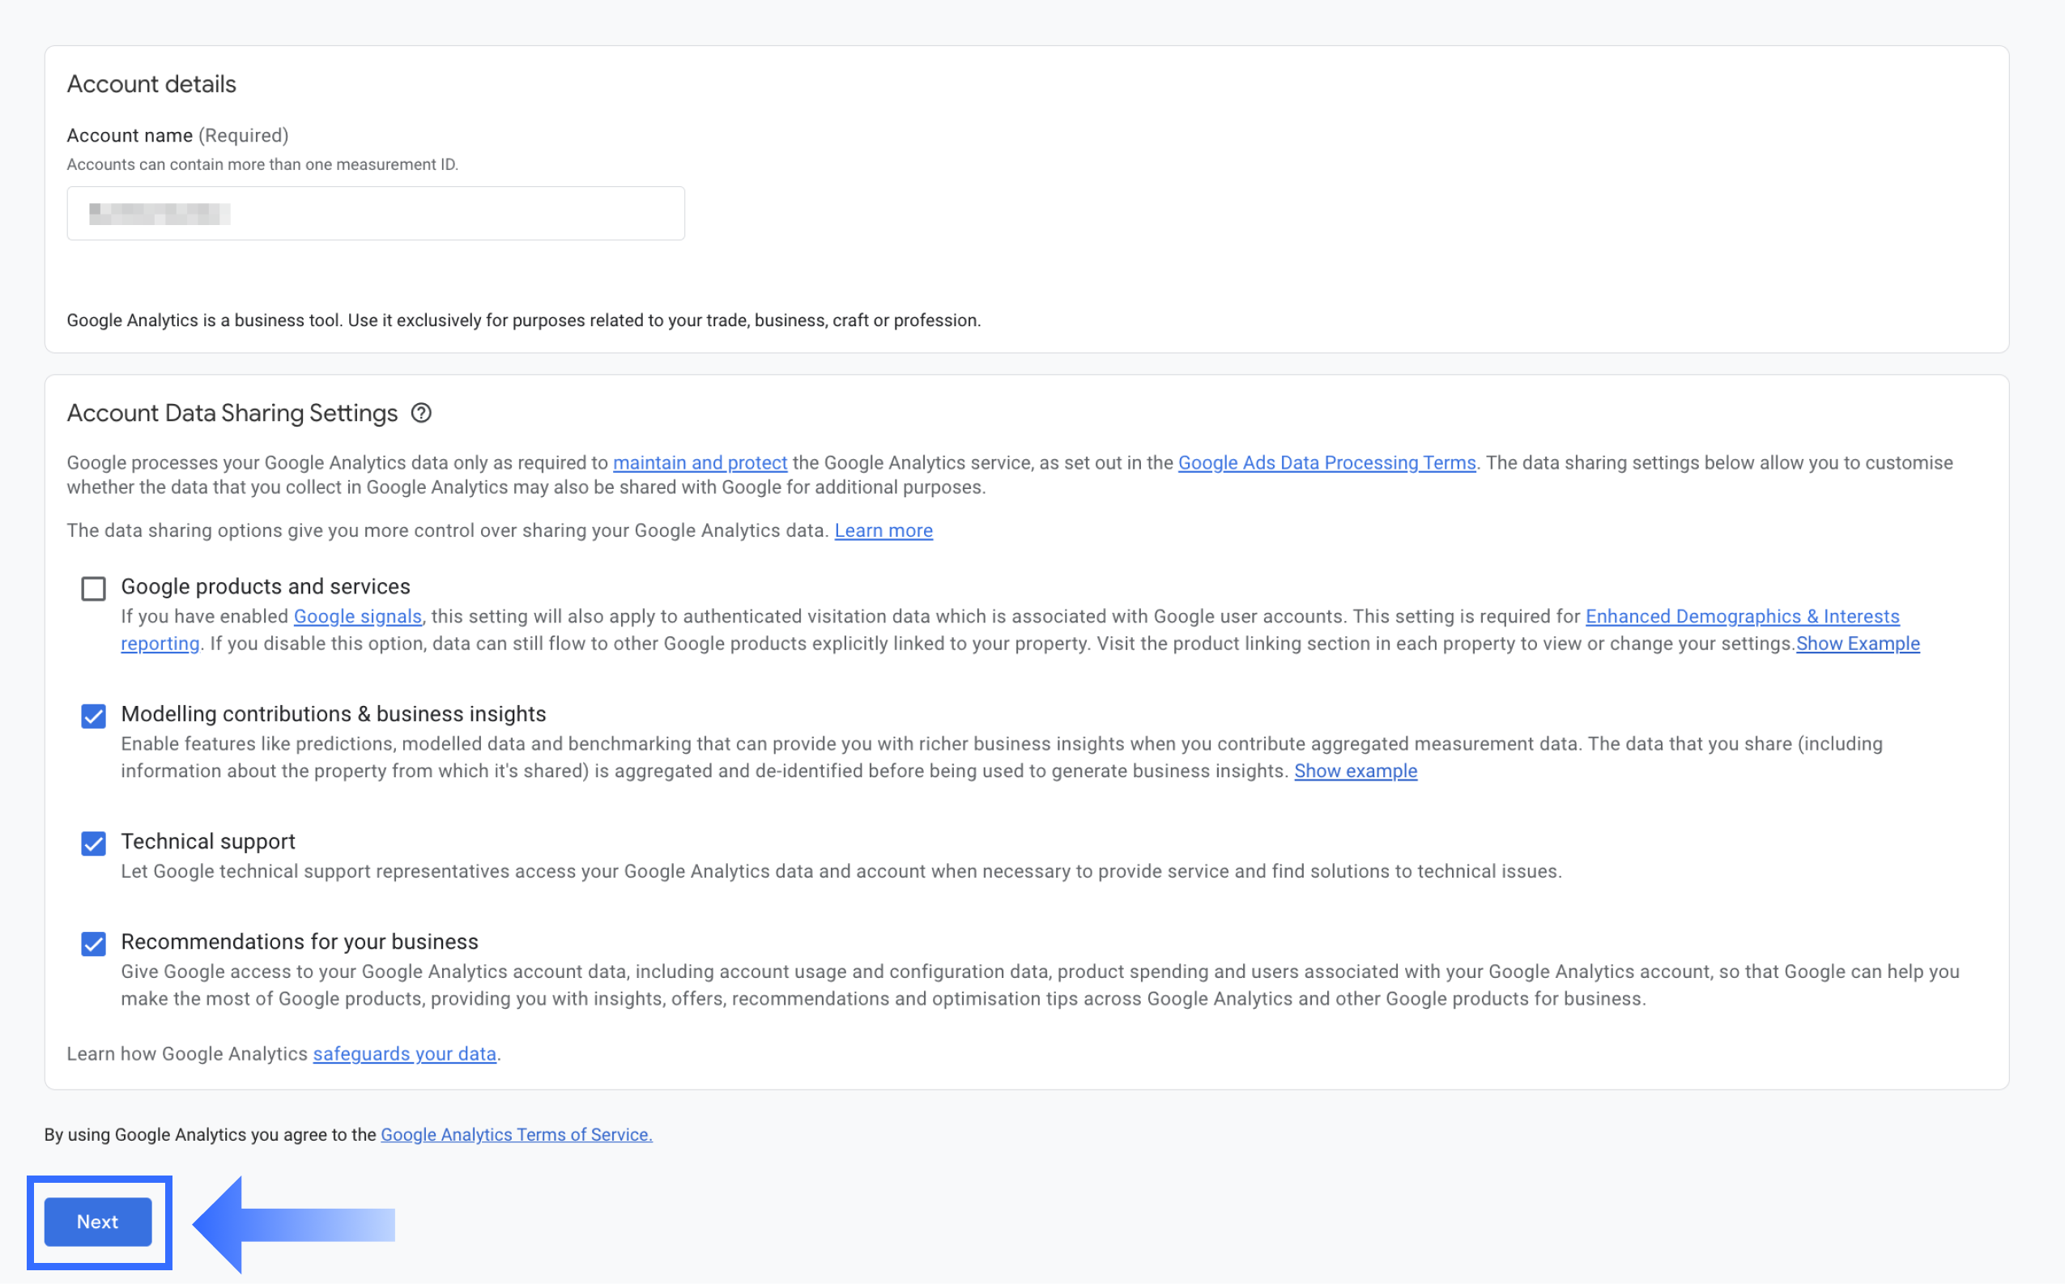Uncheck Modelling contributions & business insights
Image resolution: width=2065 pixels, height=1284 pixels.
point(93,716)
